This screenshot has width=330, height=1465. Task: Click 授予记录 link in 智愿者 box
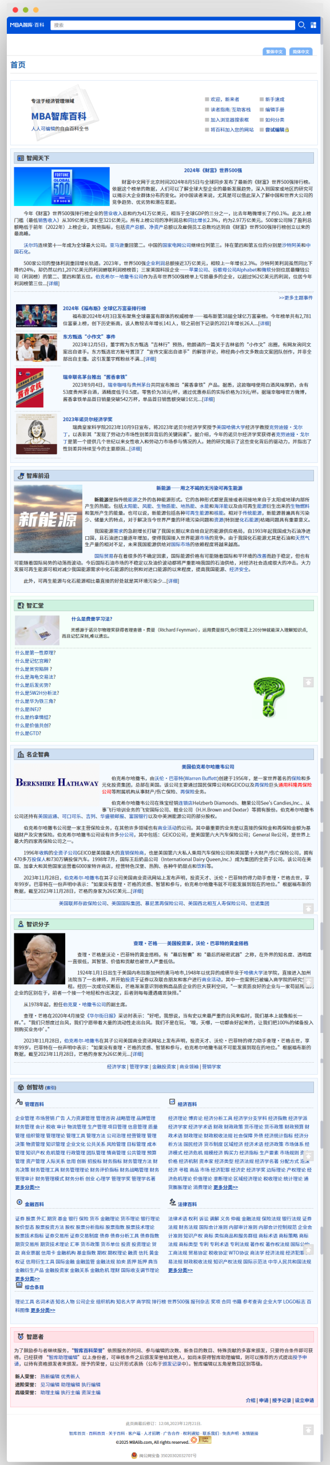(x=281, y=1400)
